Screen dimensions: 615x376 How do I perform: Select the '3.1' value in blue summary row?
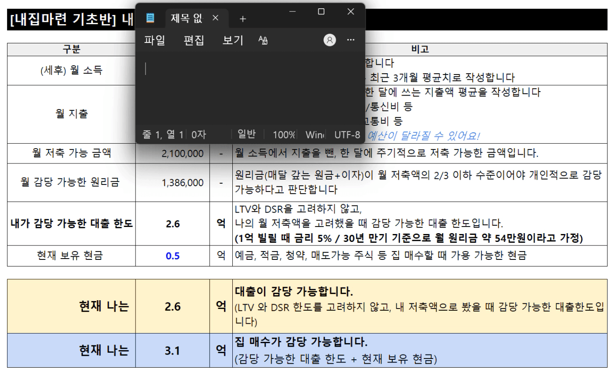point(173,351)
